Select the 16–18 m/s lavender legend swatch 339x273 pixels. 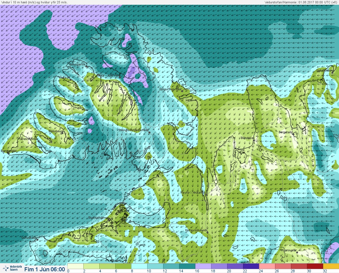(x=203, y=266)
